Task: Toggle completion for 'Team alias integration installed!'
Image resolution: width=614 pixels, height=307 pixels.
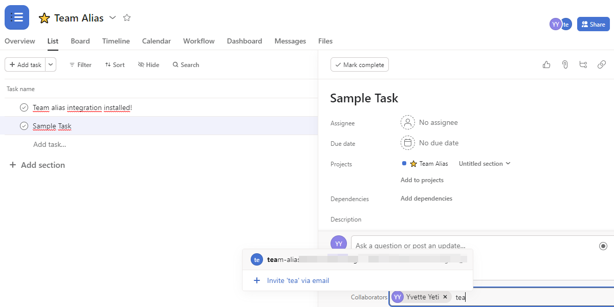Action: pyautogui.click(x=24, y=107)
